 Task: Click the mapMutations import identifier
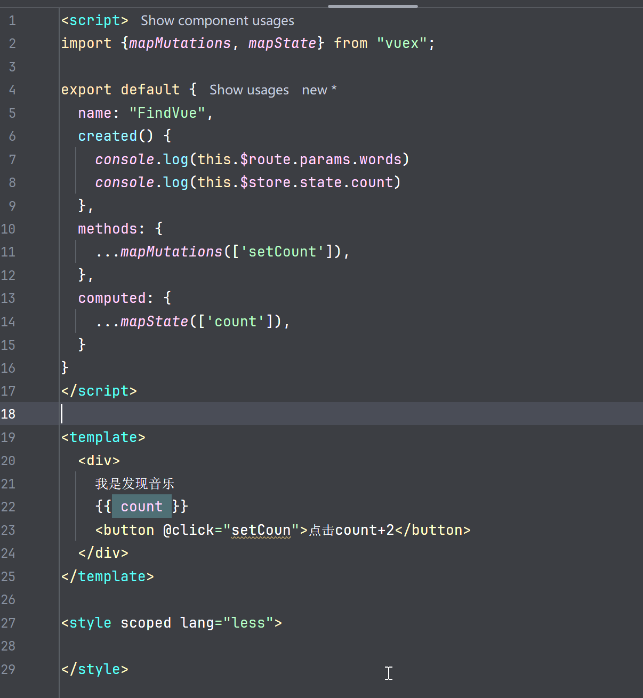[180, 43]
